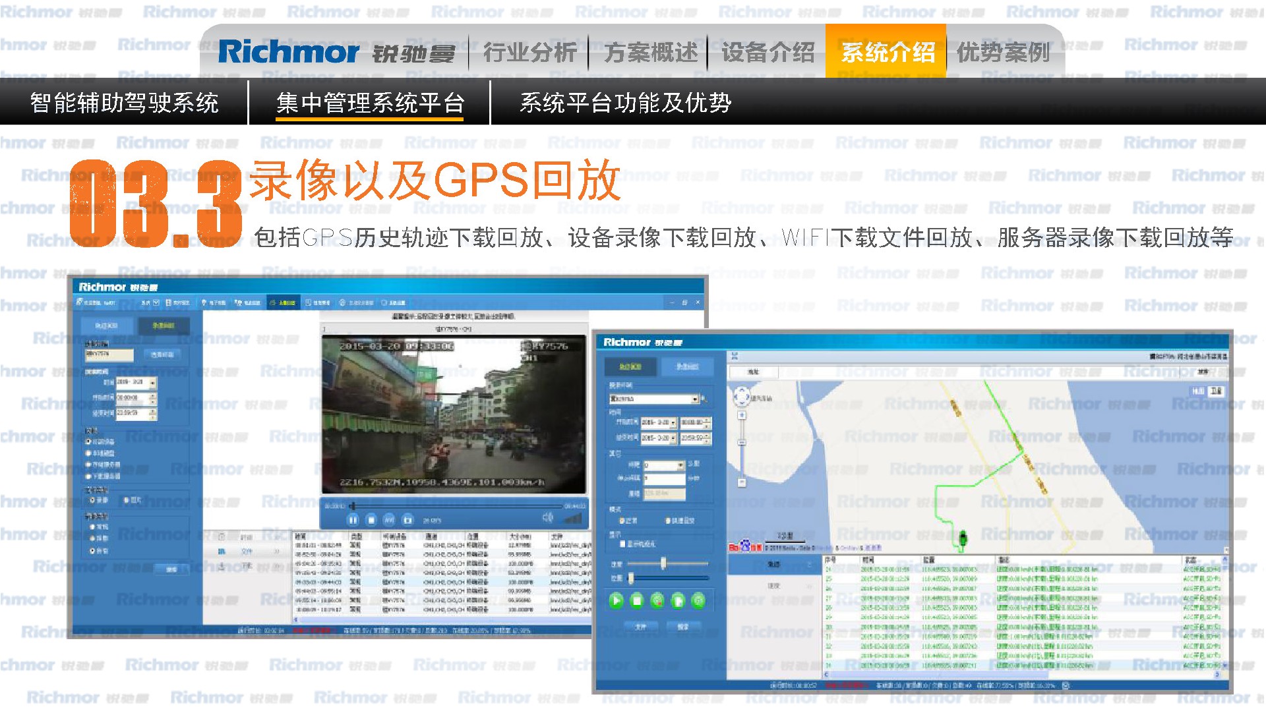The width and height of the screenshot is (1266, 711).
Task: Click the end time stepper in the video window
Action: pyautogui.click(x=153, y=414)
